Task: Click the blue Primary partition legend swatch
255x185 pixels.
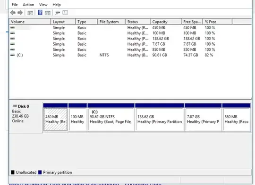Action: pyautogui.click(x=40, y=172)
